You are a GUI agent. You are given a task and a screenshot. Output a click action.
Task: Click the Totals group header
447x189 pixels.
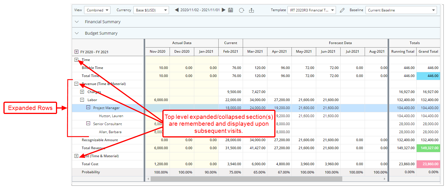pos(415,43)
